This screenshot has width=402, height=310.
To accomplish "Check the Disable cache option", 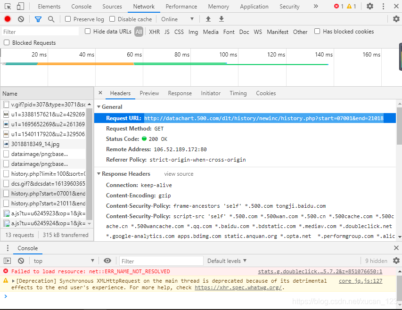I will pyautogui.click(x=112, y=19).
